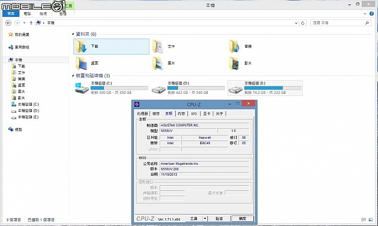Switch to CPU-Z 内存 tab

click(182, 114)
